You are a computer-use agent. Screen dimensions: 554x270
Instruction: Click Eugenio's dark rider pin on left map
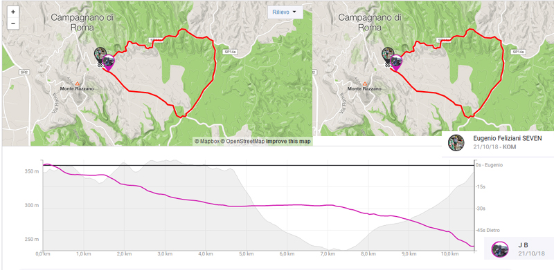pos(100,55)
